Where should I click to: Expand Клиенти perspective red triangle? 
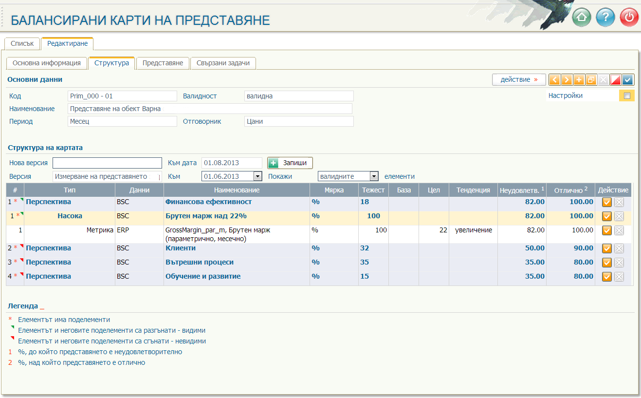pos(21,246)
